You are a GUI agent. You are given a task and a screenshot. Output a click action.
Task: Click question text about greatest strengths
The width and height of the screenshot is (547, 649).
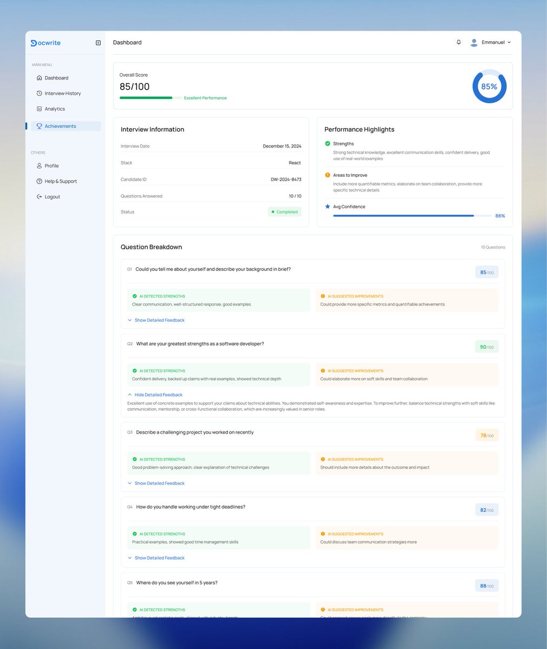200,344
